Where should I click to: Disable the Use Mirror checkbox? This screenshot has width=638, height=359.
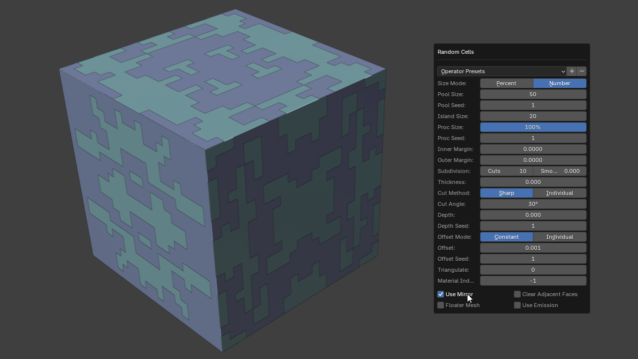click(441, 294)
